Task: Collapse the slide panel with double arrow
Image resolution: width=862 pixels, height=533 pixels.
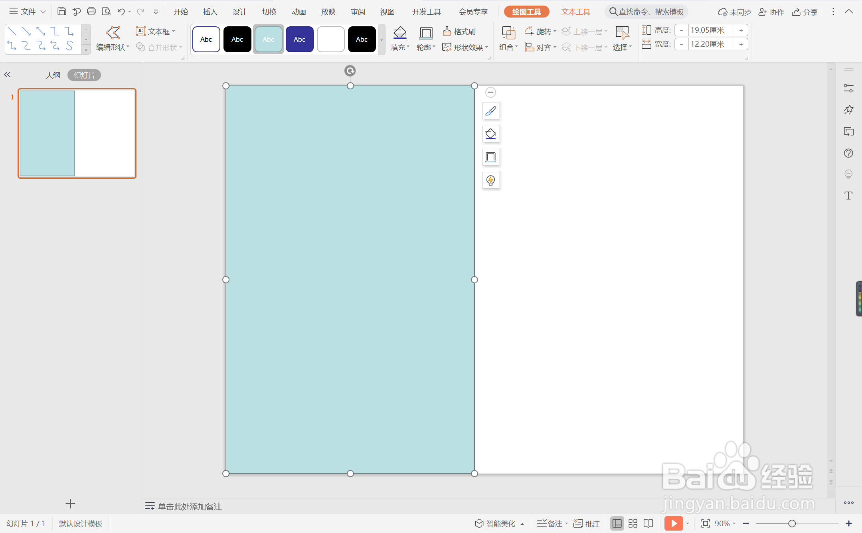Action: 7,75
